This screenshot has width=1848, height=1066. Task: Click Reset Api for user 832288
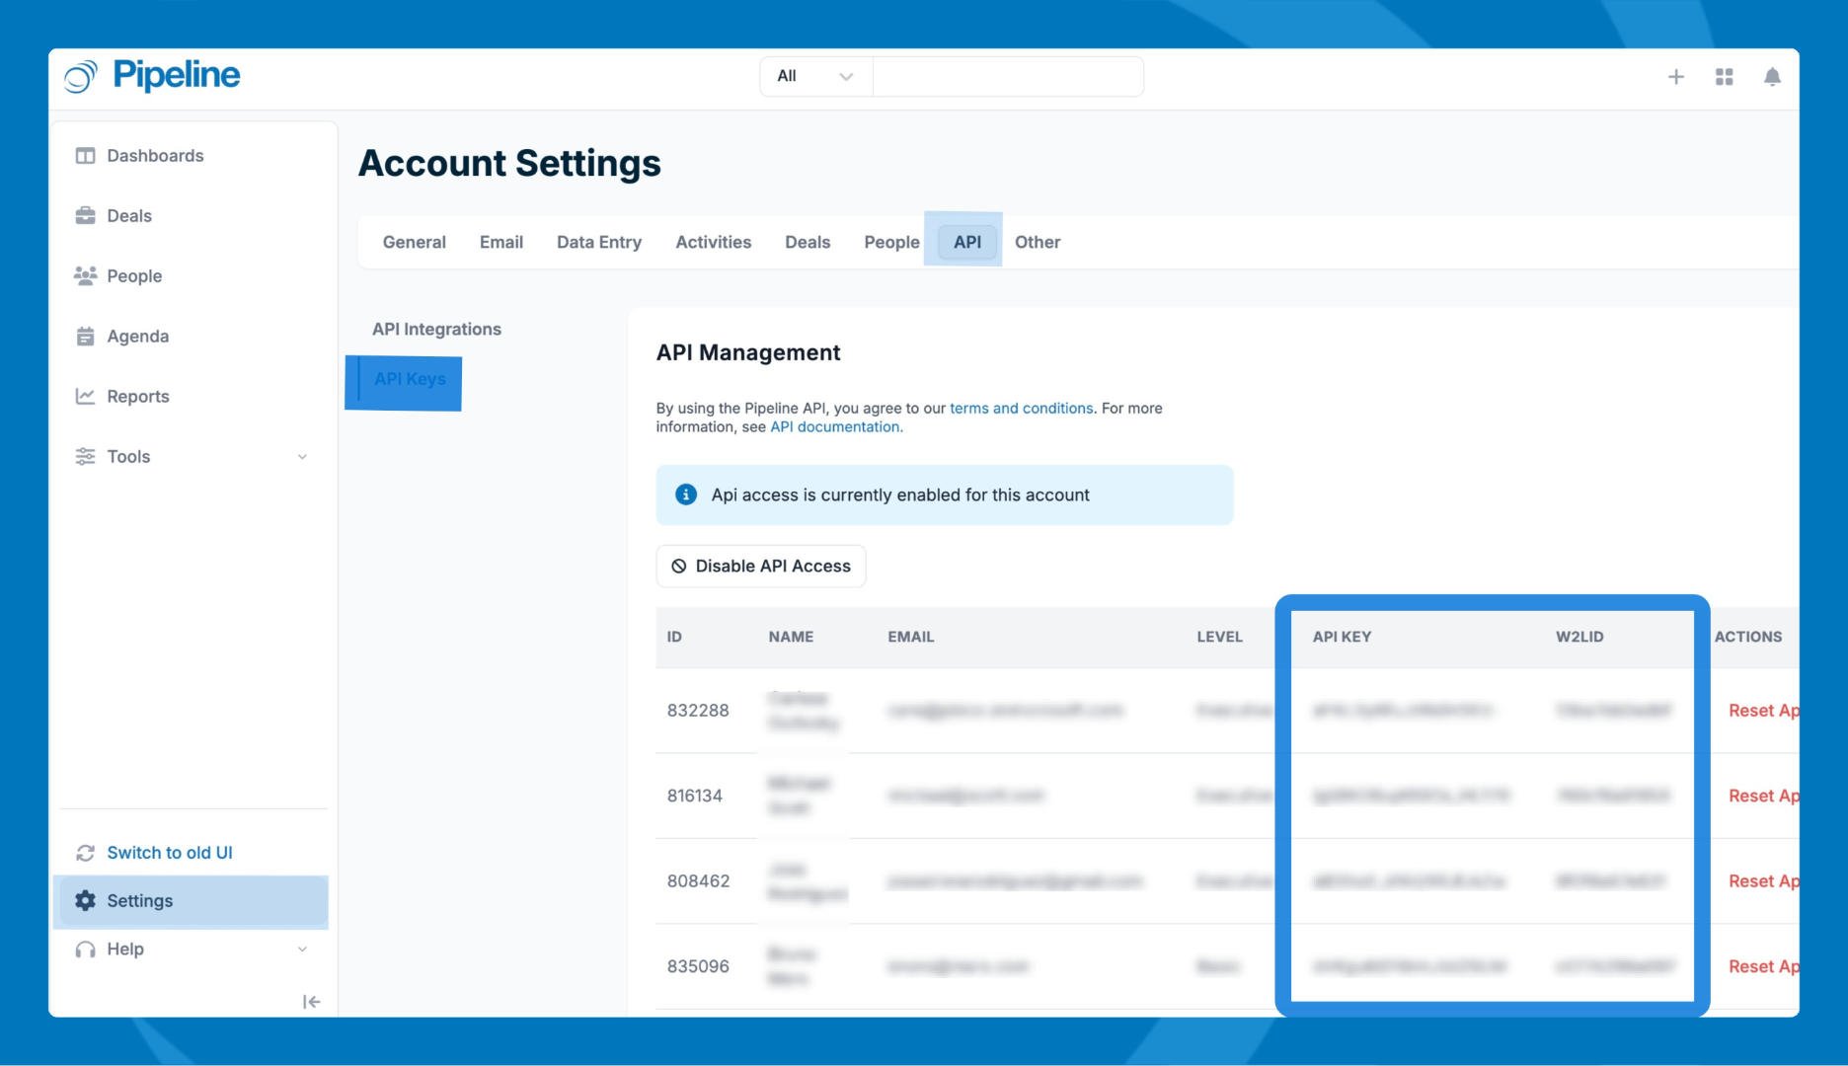[1763, 711]
